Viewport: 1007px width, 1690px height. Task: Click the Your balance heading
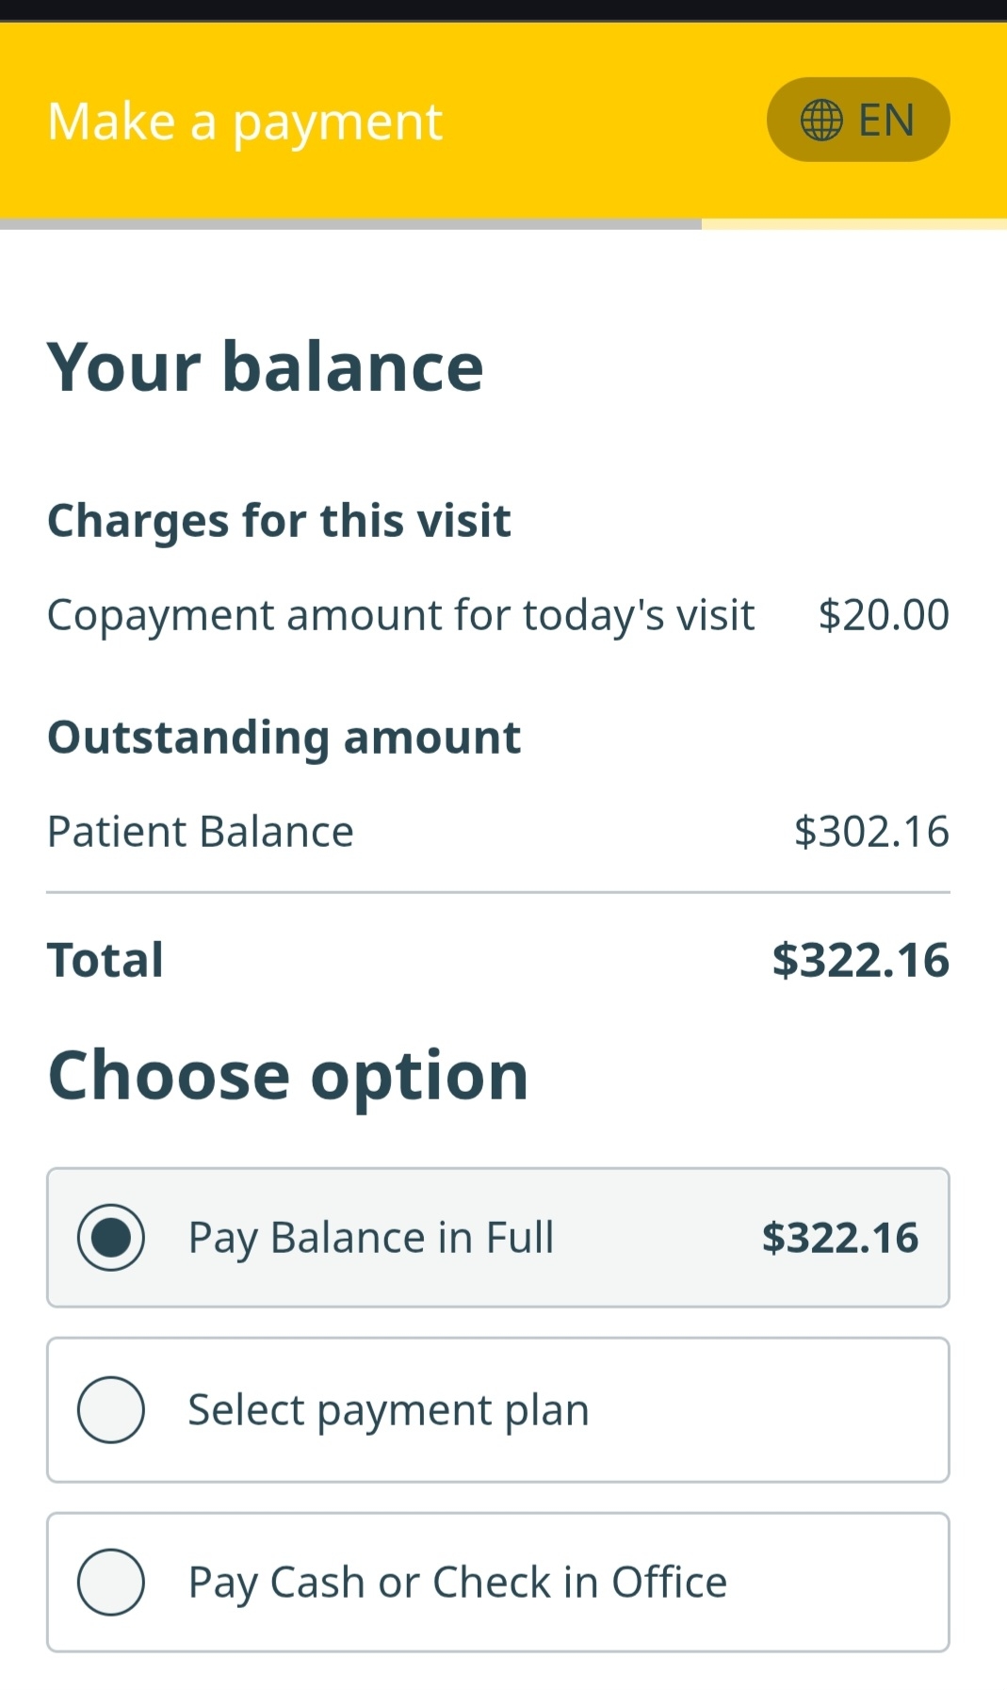266,366
